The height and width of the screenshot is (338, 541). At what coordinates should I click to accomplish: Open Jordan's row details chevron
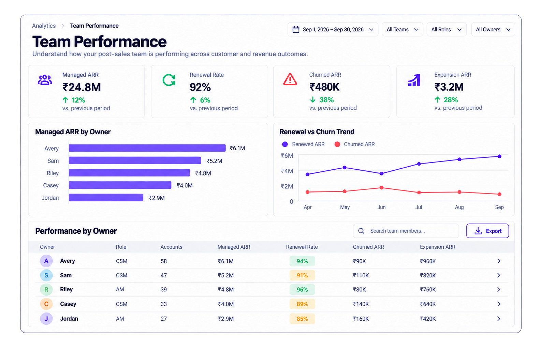coord(499,319)
